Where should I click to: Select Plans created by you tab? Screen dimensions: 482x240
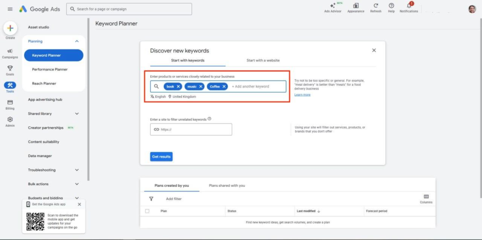pos(171,185)
